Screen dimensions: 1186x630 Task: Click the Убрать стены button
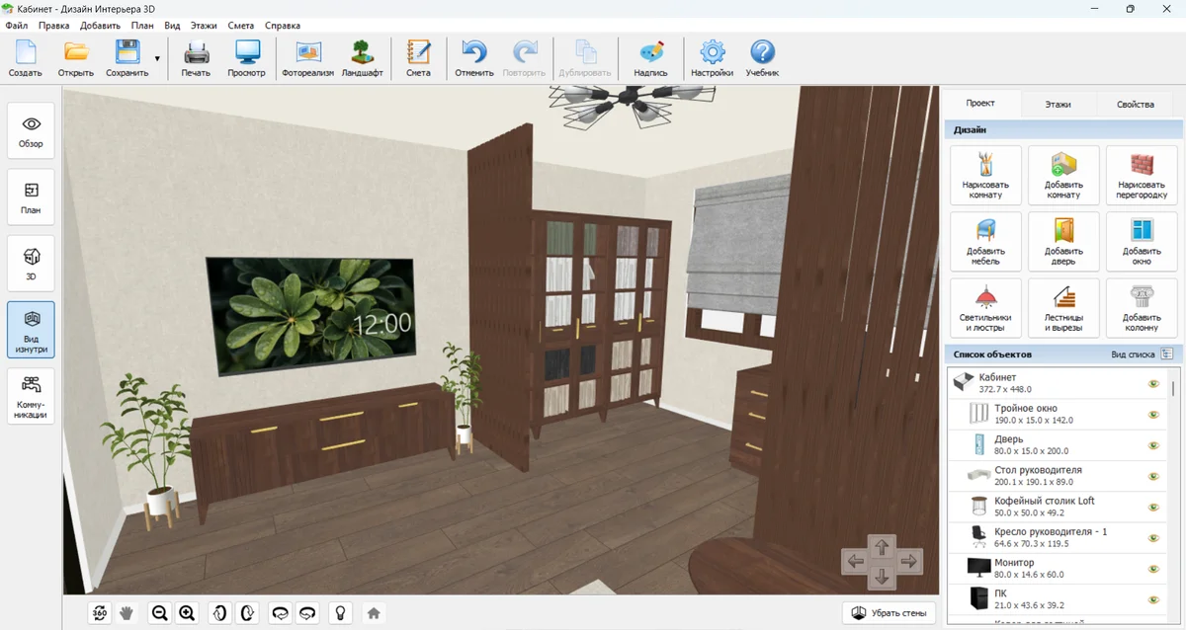click(889, 613)
